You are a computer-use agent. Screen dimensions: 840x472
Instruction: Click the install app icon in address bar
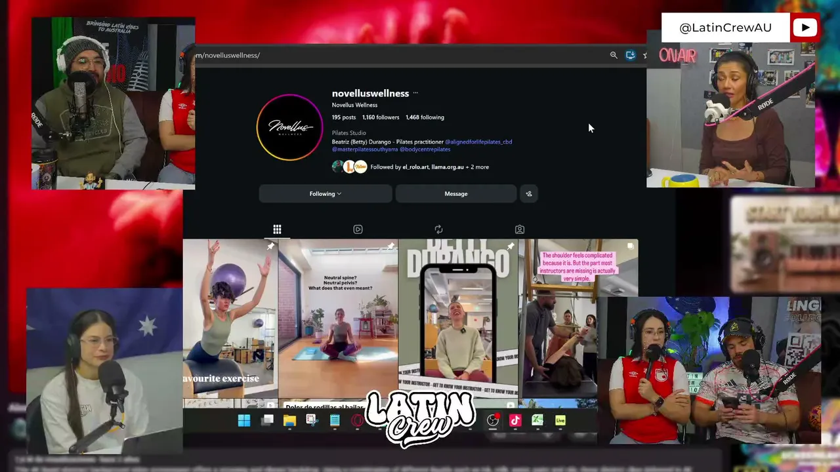point(630,55)
